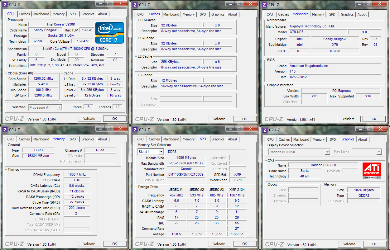The width and height of the screenshot is (390, 250).
Task: Click the L2 Cache size field '256 KBytes'
Action: click(181, 62)
